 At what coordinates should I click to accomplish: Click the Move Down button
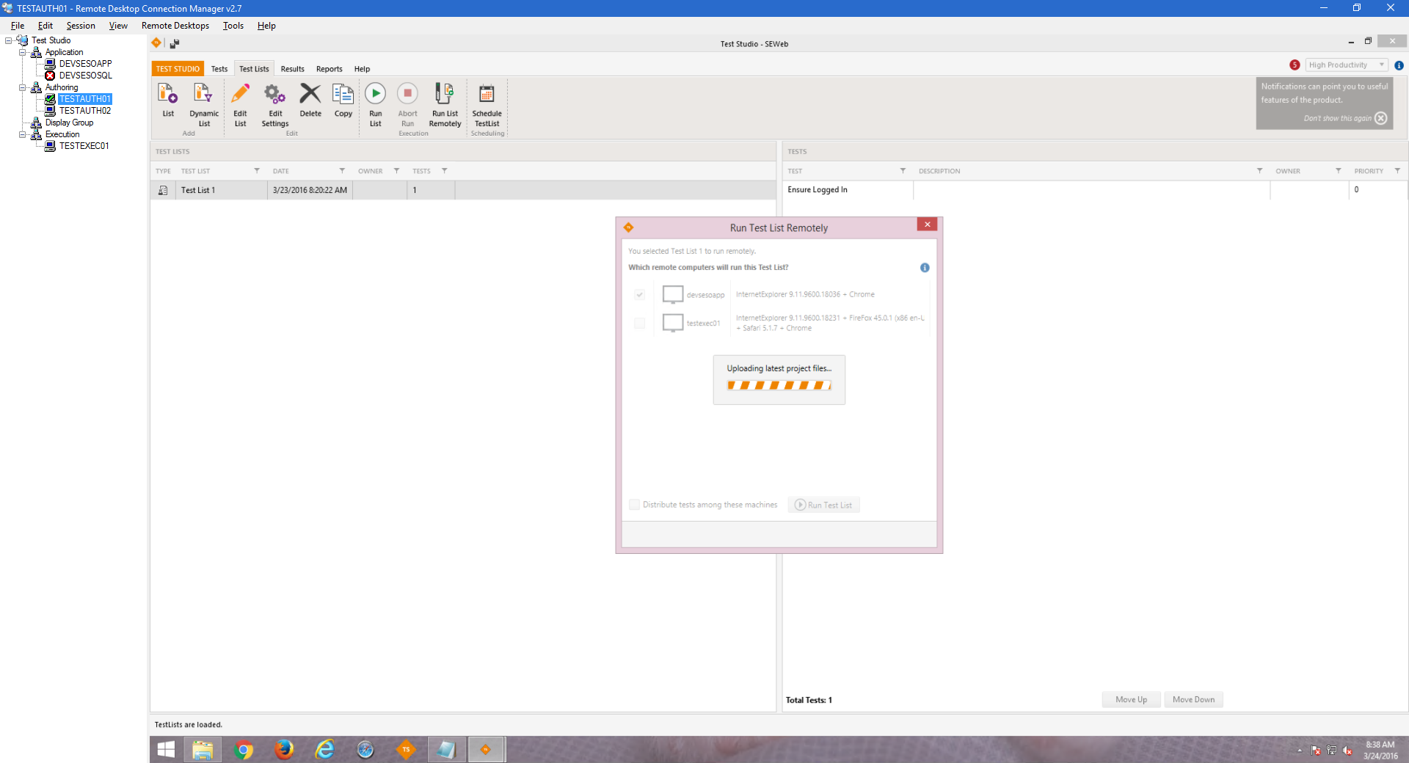point(1193,700)
